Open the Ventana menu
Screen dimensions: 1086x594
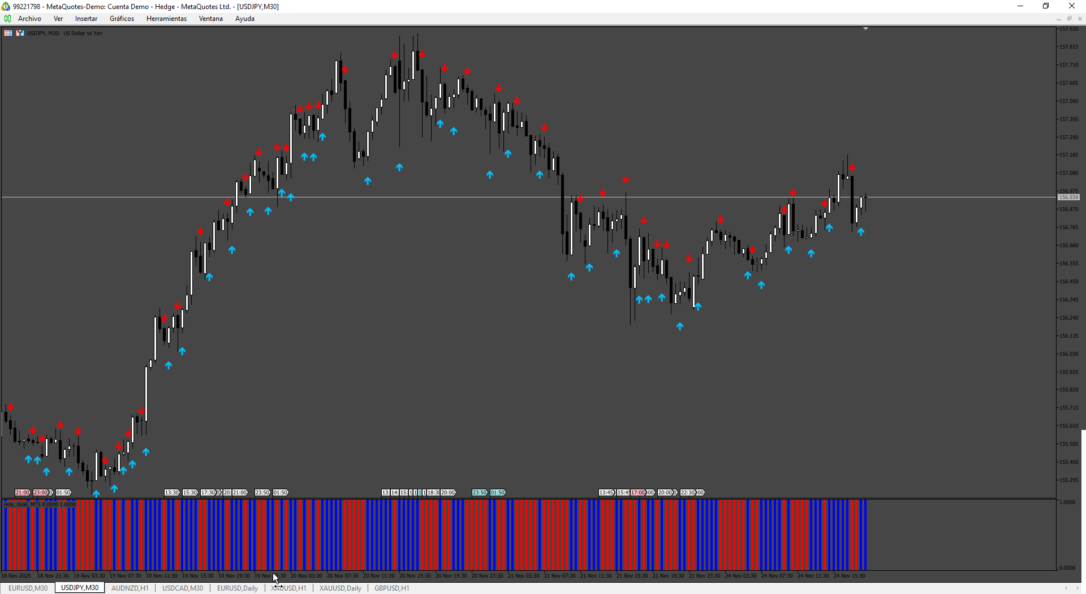(x=210, y=19)
